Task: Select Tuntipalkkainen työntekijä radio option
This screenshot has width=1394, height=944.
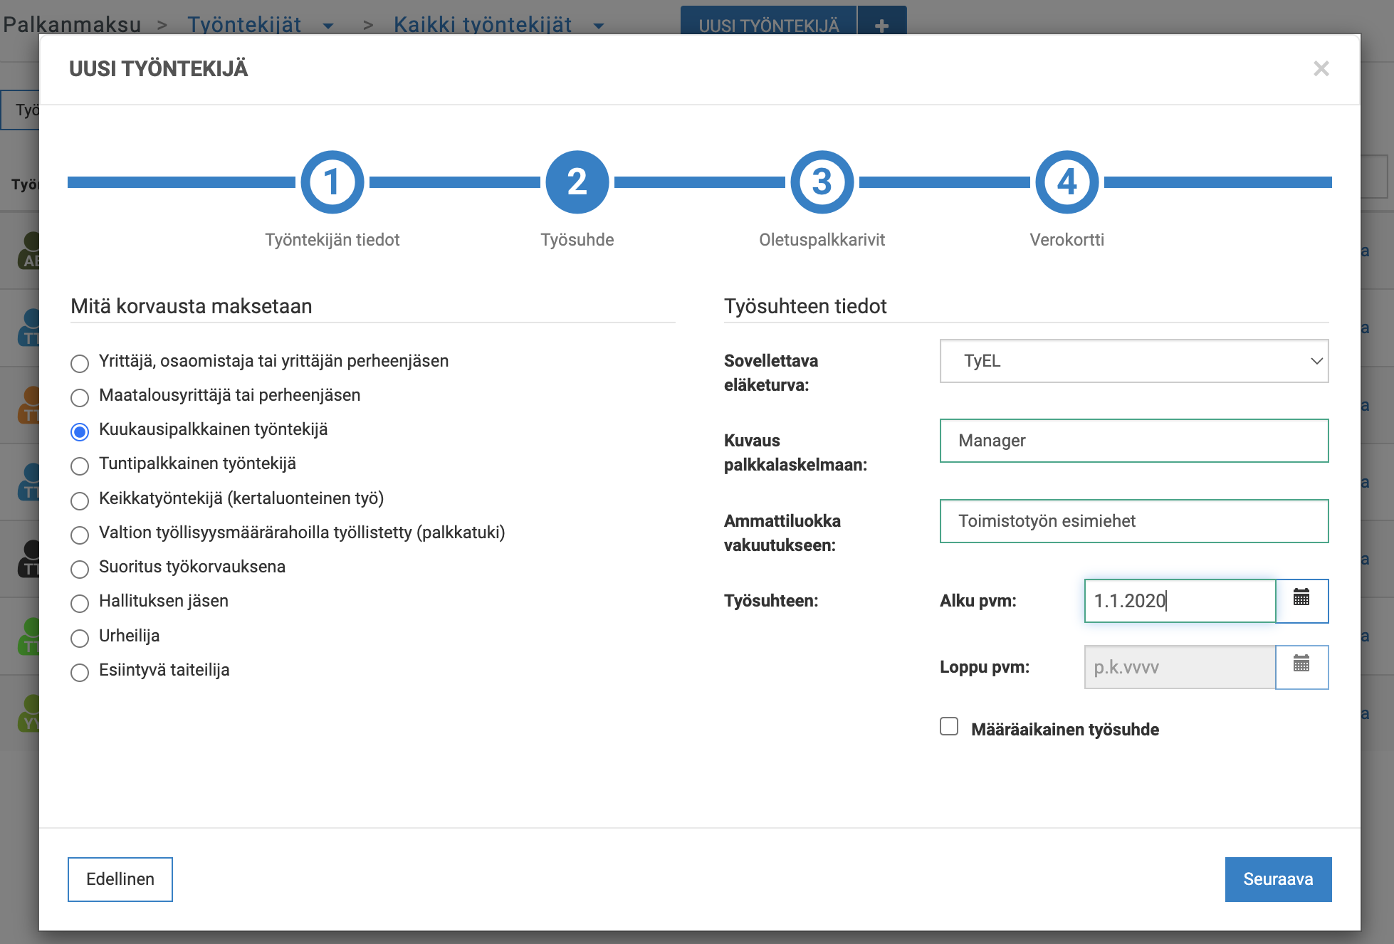Action: tap(80, 466)
